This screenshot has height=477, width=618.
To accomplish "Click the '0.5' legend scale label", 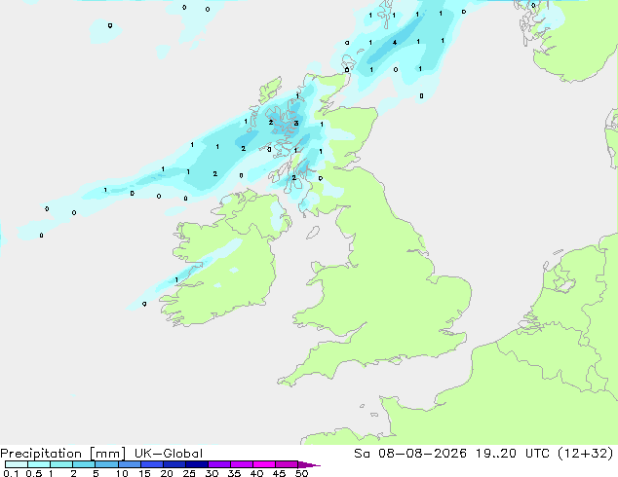I will tap(34, 473).
